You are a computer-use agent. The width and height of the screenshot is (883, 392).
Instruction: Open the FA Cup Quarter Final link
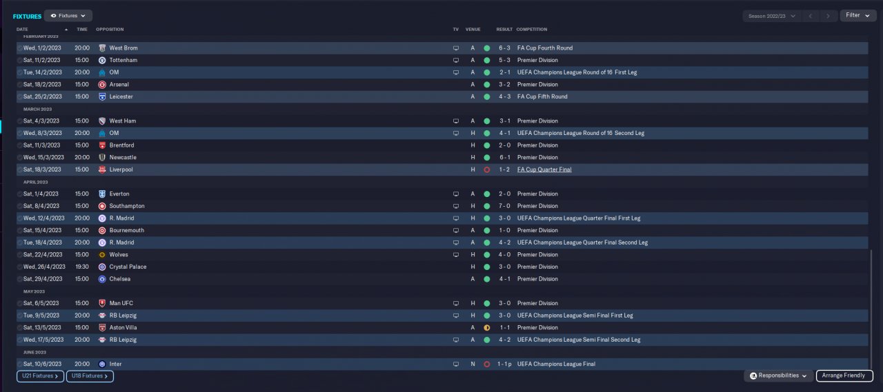[544, 169]
